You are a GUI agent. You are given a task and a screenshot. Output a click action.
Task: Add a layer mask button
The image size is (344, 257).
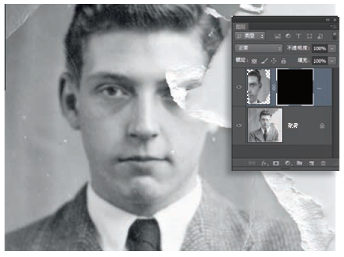point(276,163)
